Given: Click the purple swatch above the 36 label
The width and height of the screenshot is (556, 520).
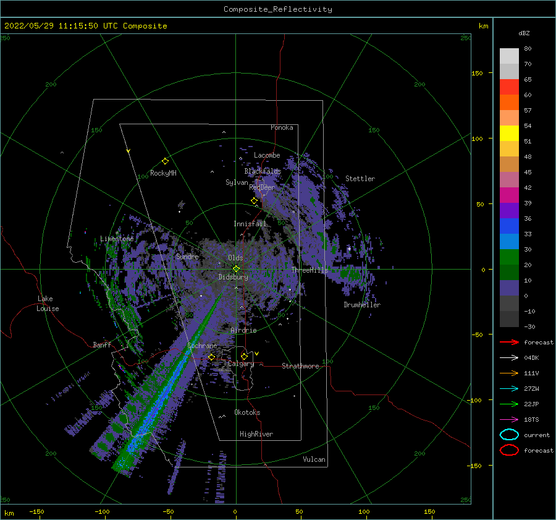Looking at the screenshot, I should [509, 210].
